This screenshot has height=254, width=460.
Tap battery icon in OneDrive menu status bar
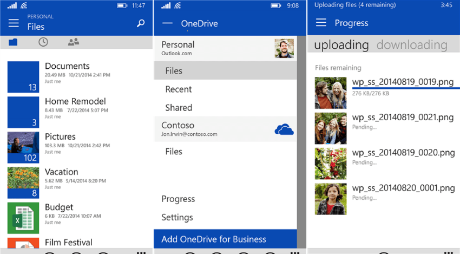[x=276, y=5]
